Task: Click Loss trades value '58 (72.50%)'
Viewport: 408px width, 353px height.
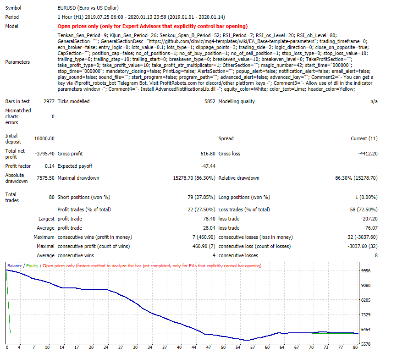Action: (x=364, y=210)
